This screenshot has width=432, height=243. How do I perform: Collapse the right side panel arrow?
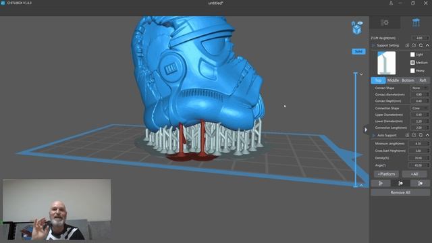(x=366, y=130)
